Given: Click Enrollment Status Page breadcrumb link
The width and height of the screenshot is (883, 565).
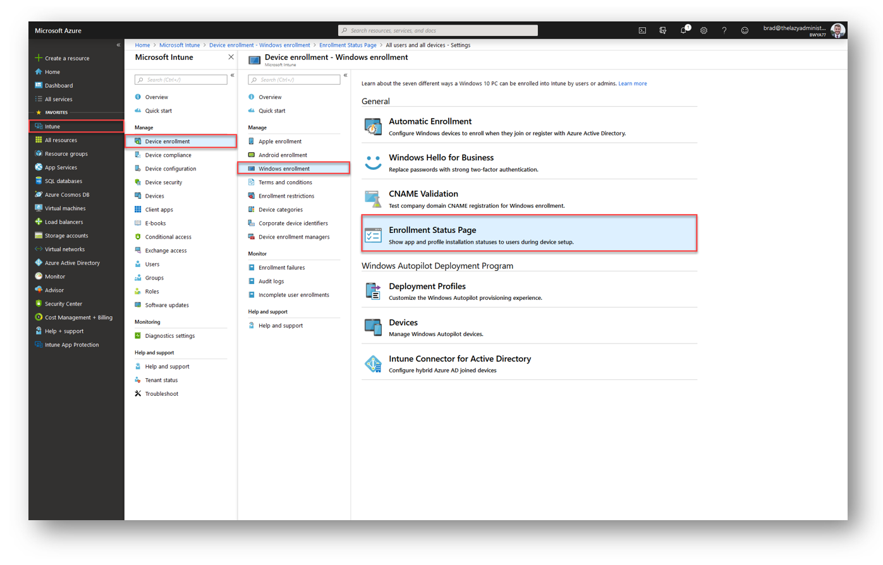Looking at the screenshot, I should click(348, 45).
